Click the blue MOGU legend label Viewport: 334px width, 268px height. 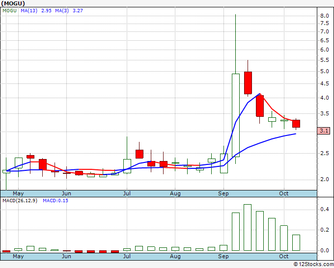click(x=10, y=10)
